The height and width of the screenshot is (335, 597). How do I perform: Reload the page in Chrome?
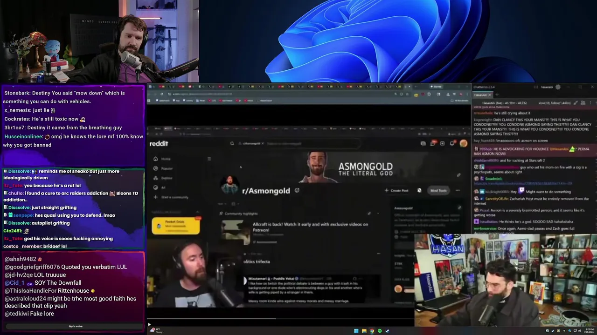coord(162,94)
